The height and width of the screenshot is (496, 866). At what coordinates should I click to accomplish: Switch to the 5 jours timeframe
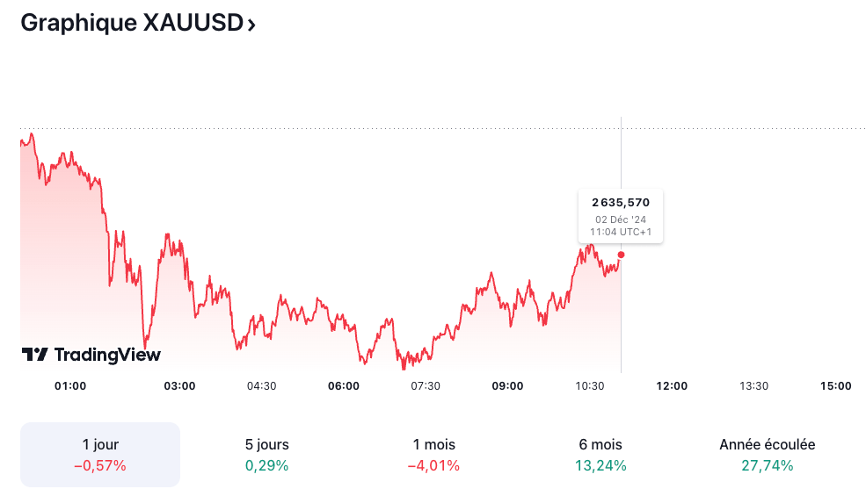tap(266, 454)
